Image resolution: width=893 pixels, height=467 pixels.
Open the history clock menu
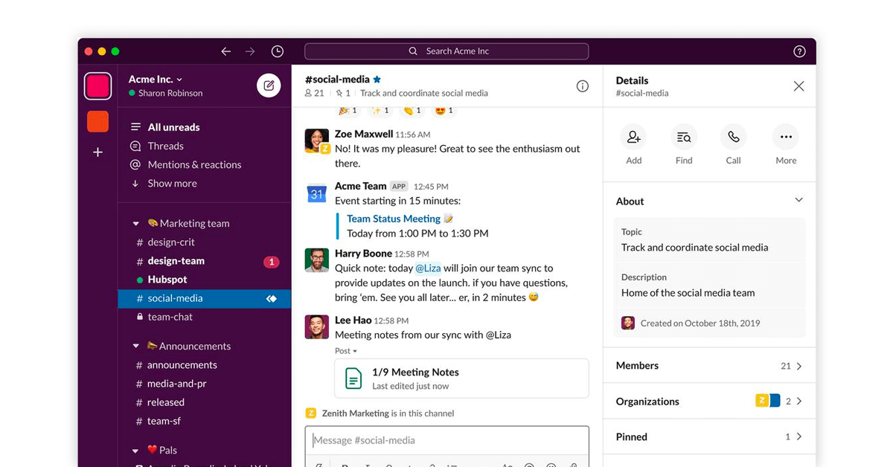point(278,51)
